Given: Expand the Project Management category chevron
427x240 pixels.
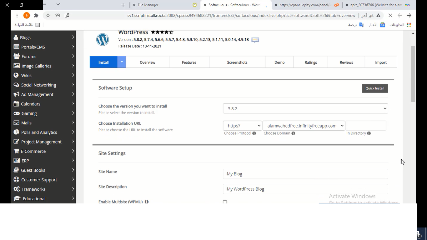Looking at the screenshot, I should [73, 142].
